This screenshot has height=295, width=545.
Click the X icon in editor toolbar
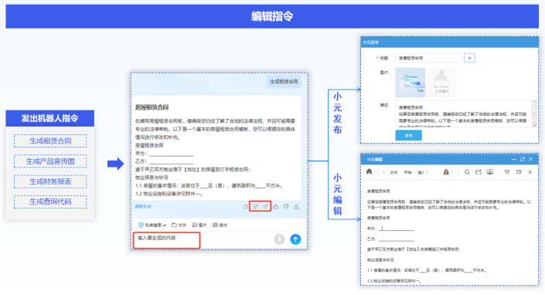[530, 171]
